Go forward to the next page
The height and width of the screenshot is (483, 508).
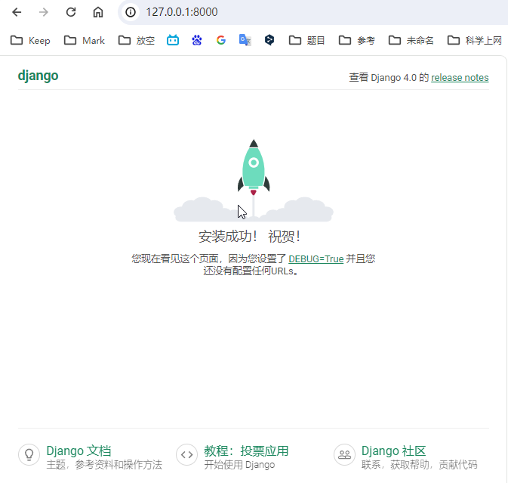[44, 12]
